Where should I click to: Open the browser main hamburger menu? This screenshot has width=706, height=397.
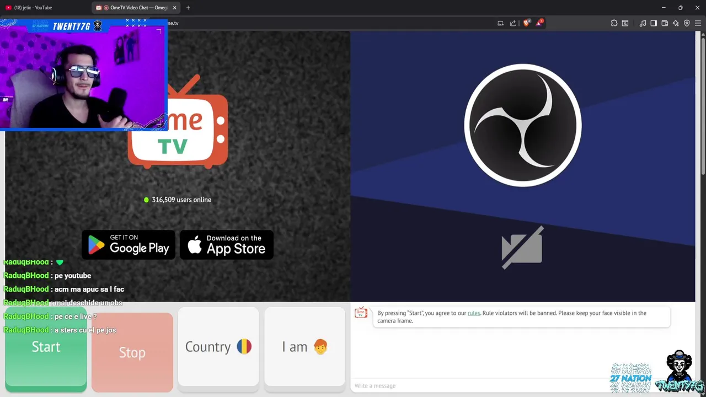point(698,23)
